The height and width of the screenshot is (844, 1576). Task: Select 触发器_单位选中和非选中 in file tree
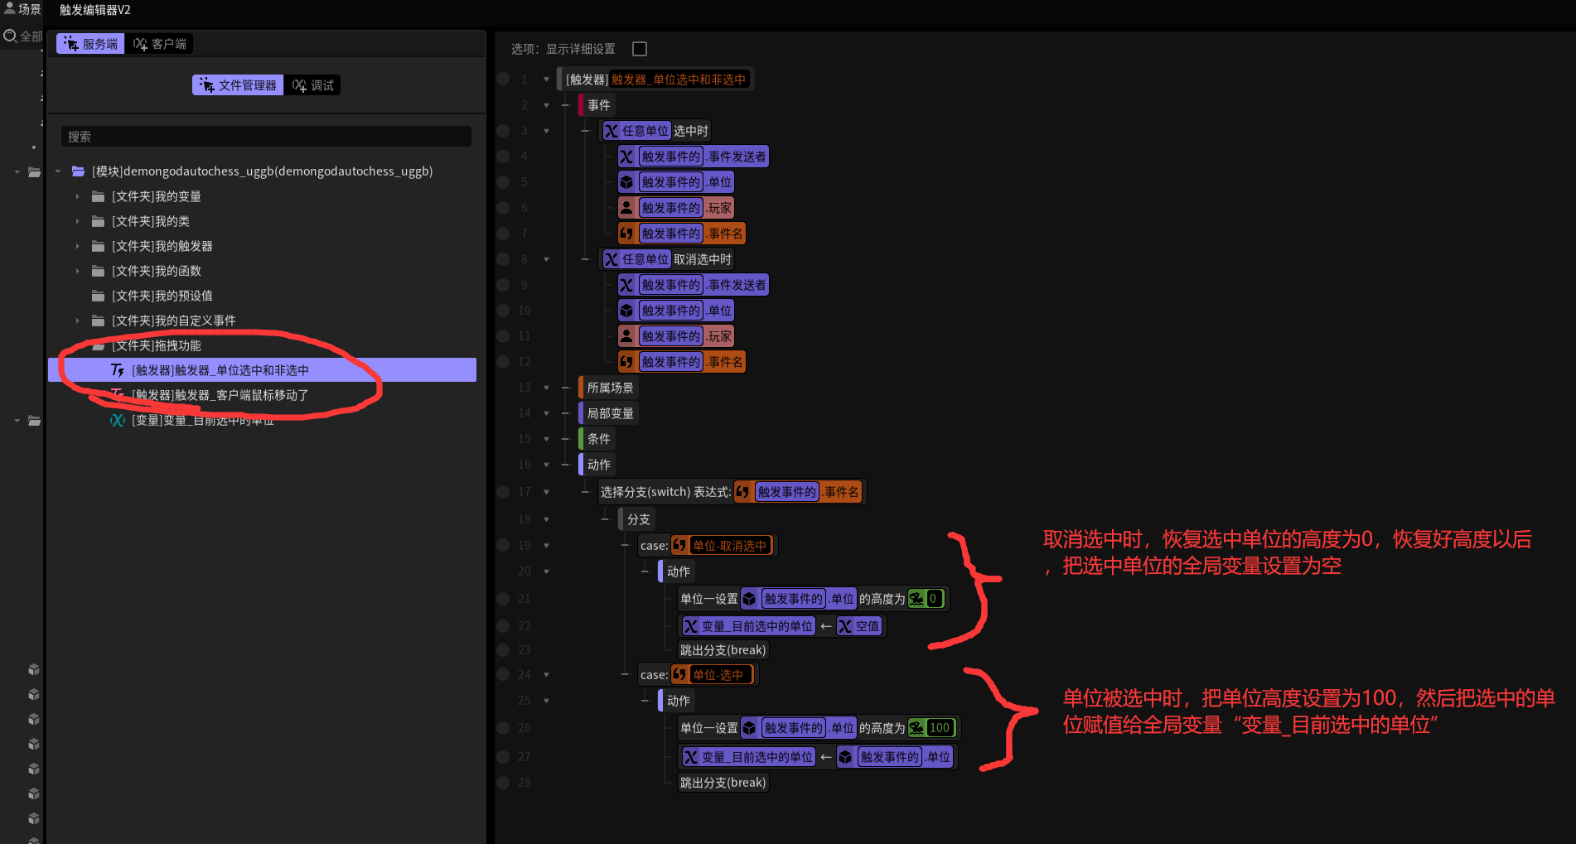pyautogui.click(x=262, y=370)
